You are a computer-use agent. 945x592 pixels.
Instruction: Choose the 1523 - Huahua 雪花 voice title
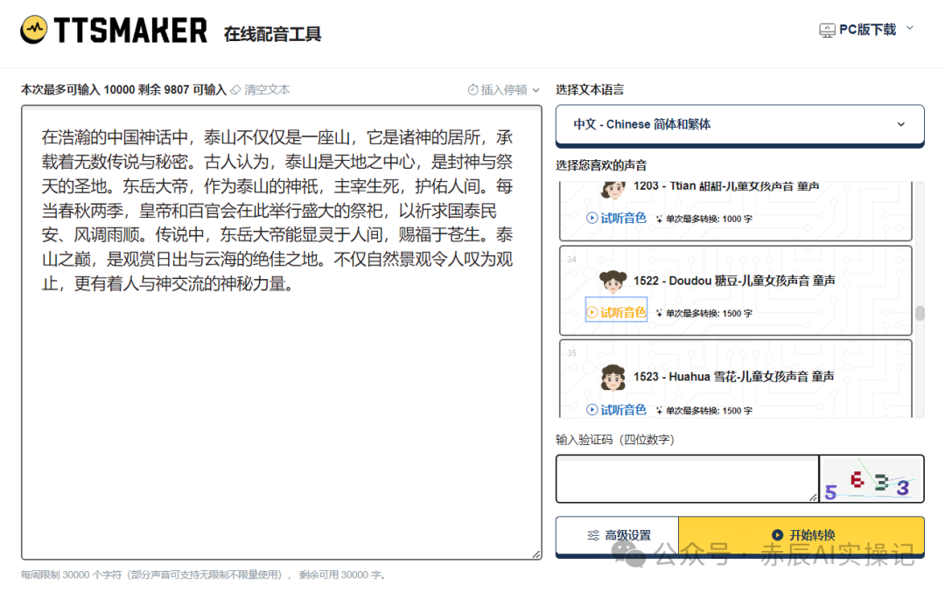733,377
